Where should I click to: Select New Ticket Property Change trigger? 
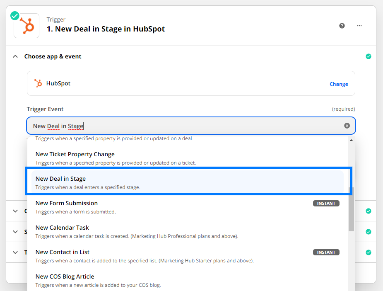pos(188,158)
